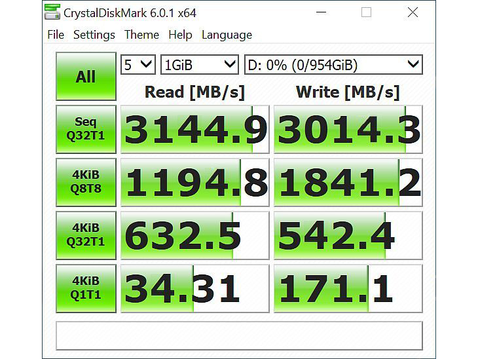Screen dimensions: 478x359
Task: Click the Read [MB/s] column header
Action: click(x=194, y=92)
